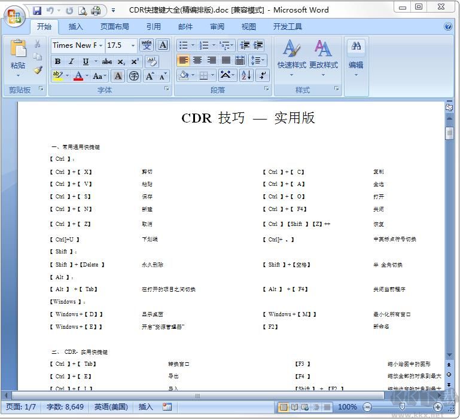Open 快速样式 quick styles gallery
Viewport: 460px width, 419px height.
coord(291,58)
